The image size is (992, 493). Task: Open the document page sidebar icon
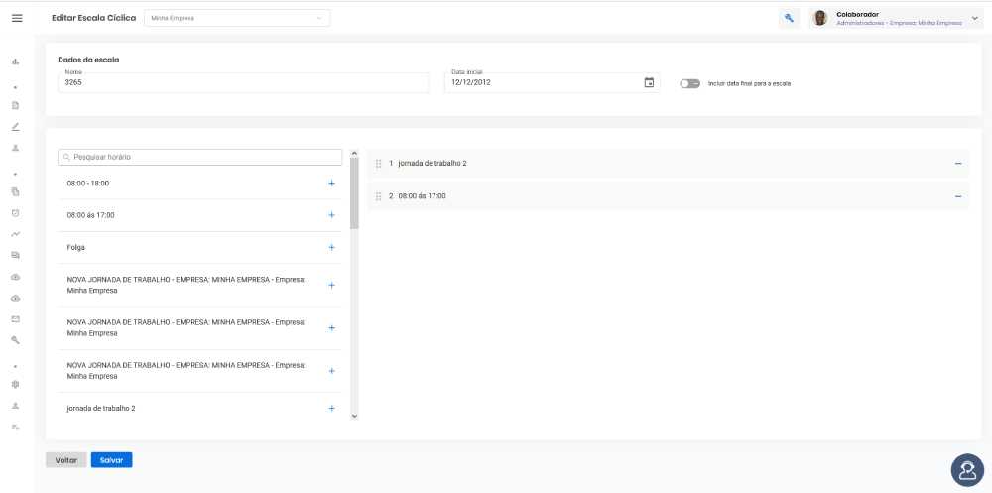point(16,105)
